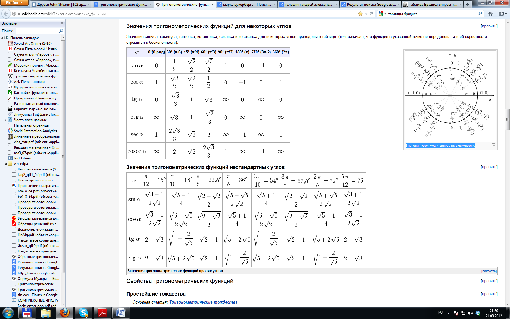Open a new tab with plus button
Screen dimensions: 510x319
pos(468,5)
